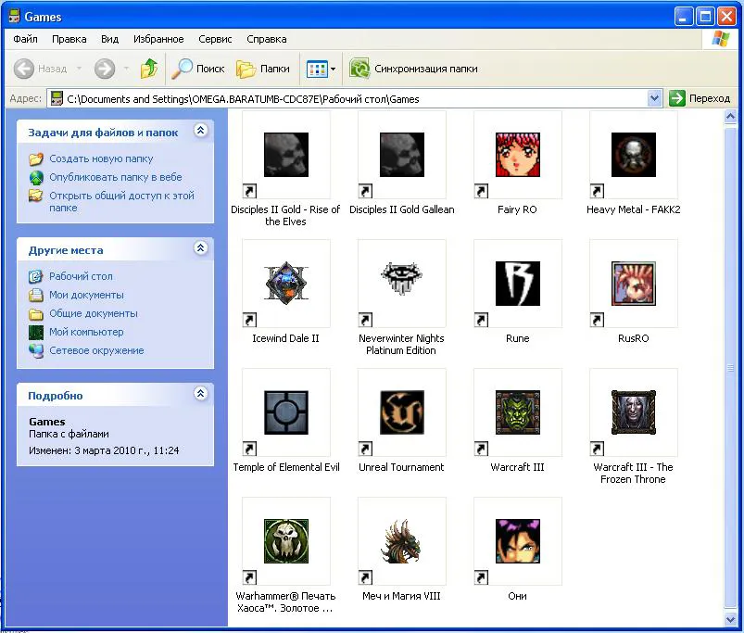
Task: Go up one folder level
Action: (149, 69)
